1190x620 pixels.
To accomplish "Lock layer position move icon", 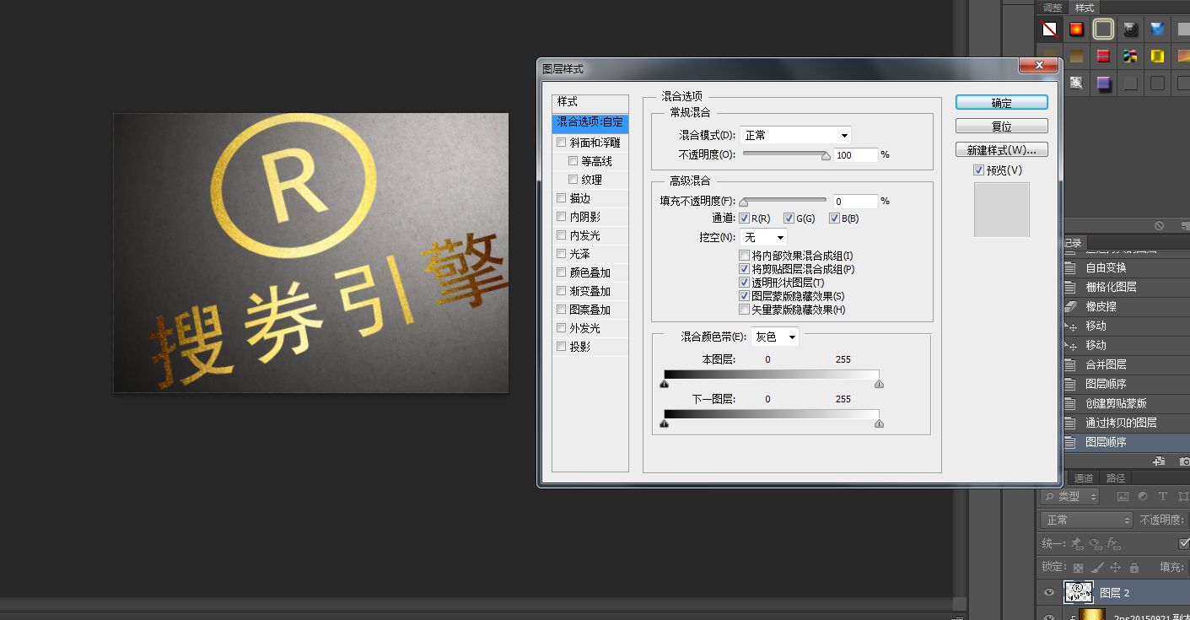I will coord(1115,568).
